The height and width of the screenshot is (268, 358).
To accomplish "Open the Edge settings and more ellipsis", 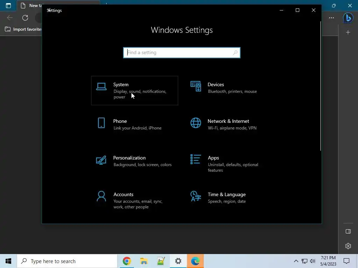I will point(331,18).
